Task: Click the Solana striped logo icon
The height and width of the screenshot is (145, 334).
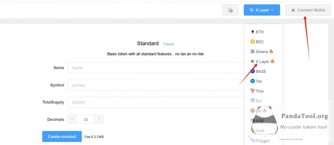Action: click(x=253, y=51)
